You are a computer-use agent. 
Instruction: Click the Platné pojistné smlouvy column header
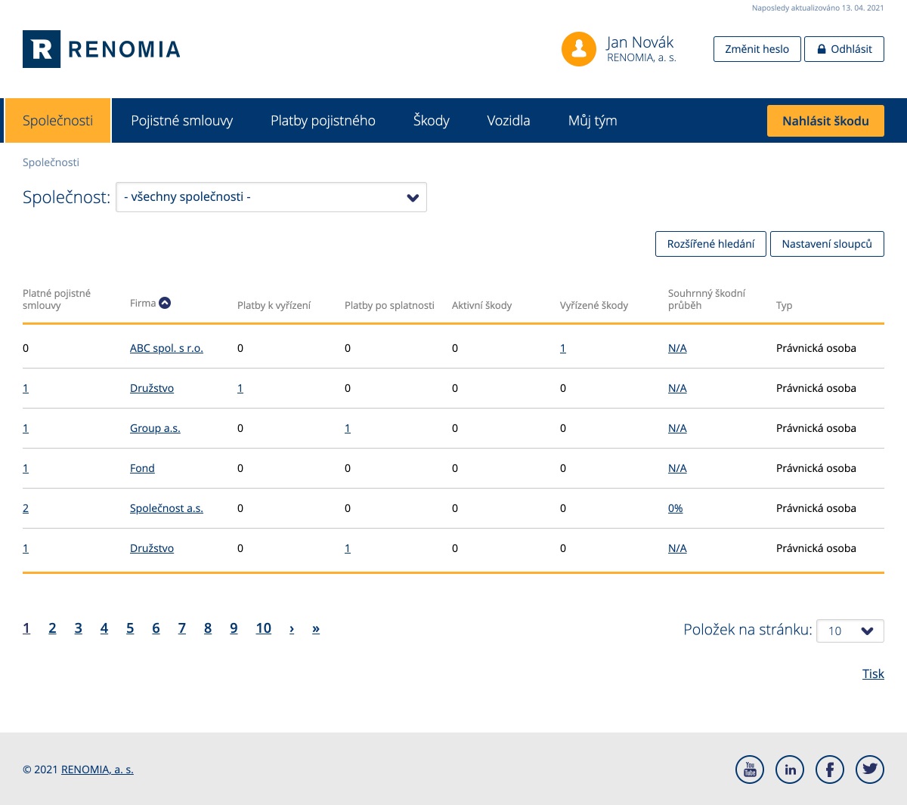pyautogui.click(x=57, y=299)
